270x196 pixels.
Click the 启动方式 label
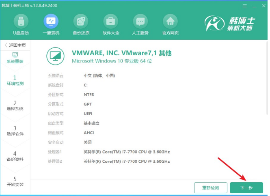tap(56, 114)
